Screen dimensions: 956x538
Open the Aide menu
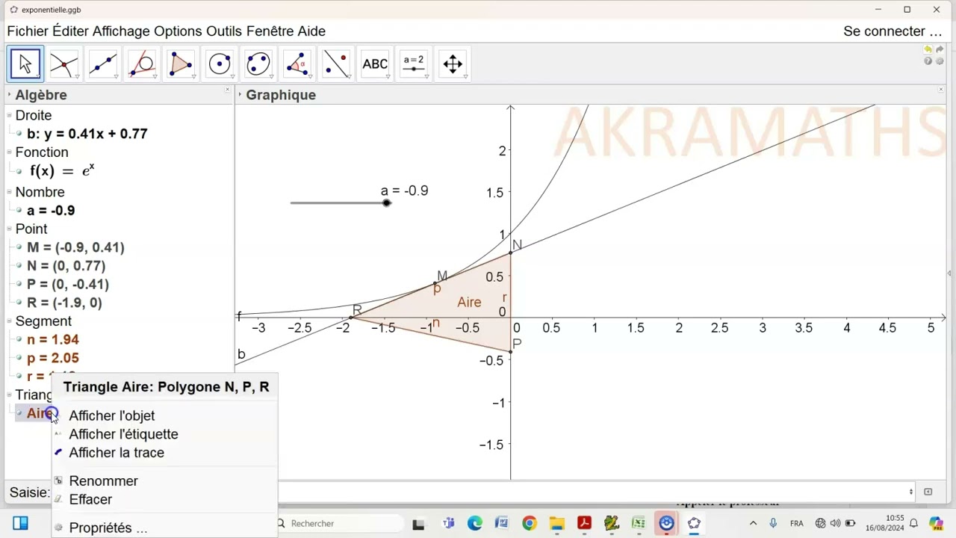click(311, 31)
